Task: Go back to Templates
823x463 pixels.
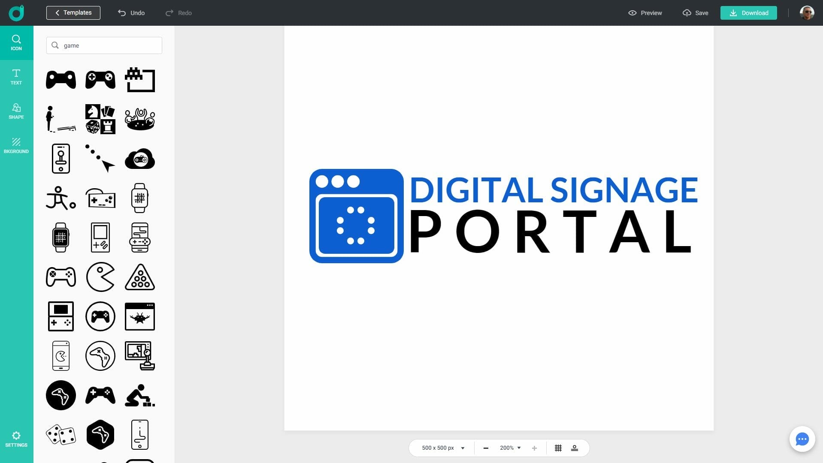Action: pos(73,13)
